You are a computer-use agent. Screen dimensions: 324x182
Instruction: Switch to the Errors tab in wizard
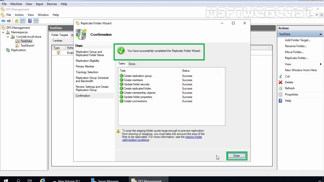[x=132, y=64]
